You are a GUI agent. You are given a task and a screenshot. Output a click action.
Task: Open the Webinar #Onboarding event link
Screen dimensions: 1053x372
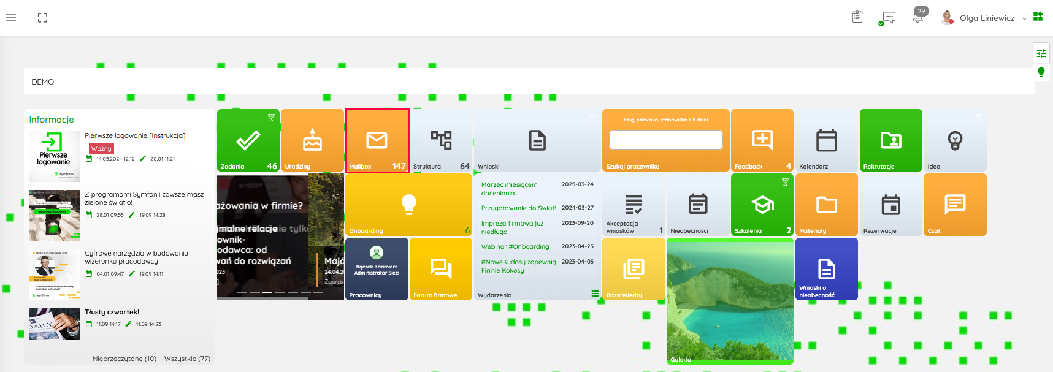(x=515, y=247)
